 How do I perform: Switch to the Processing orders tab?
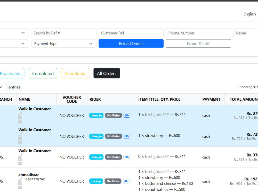click(12, 73)
